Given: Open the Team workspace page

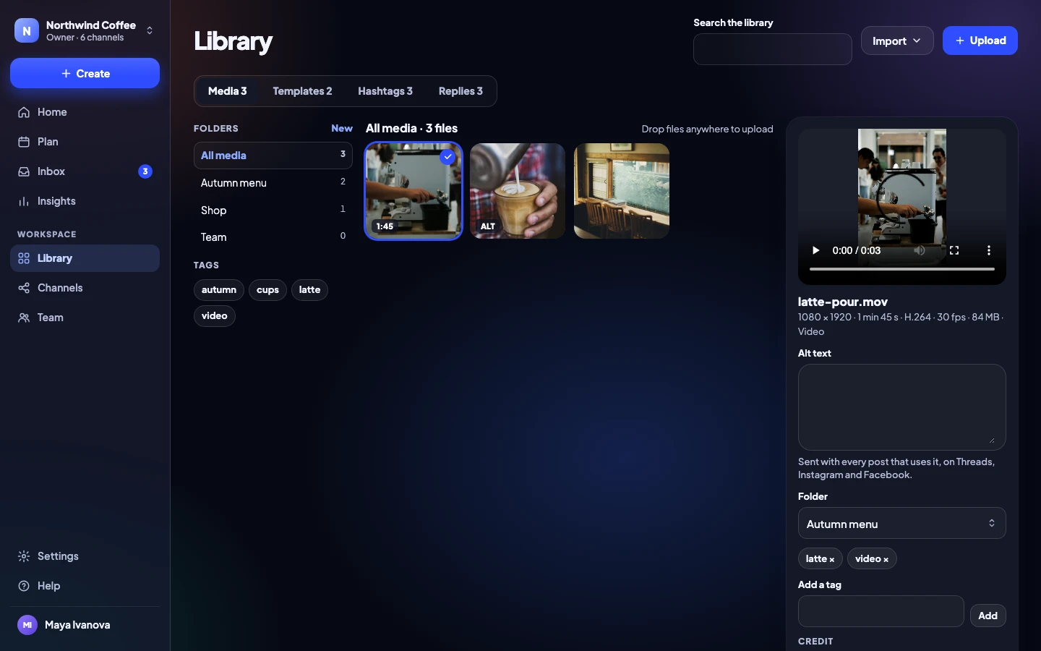Looking at the screenshot, I should tap(85, 318).
